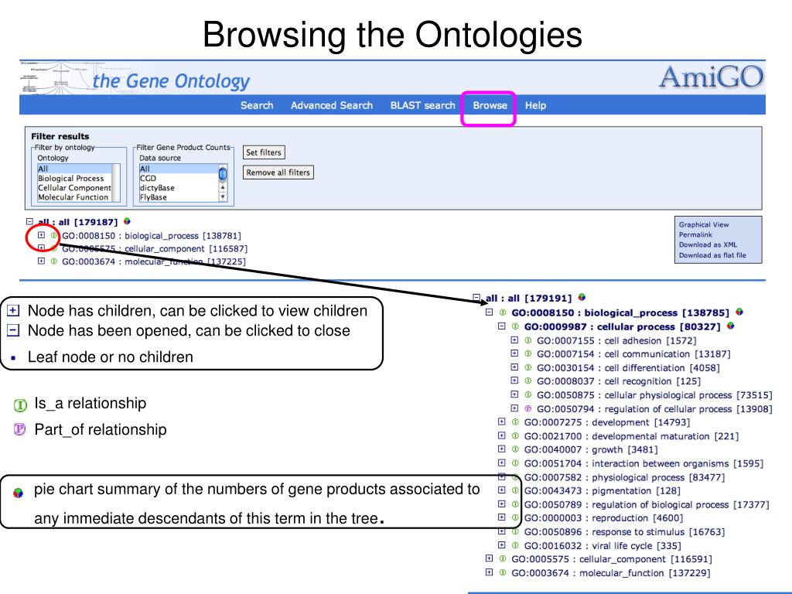Click is_a icon beside growth [3481]
Viewport: 792px width, 594px height.
(515, 449)
